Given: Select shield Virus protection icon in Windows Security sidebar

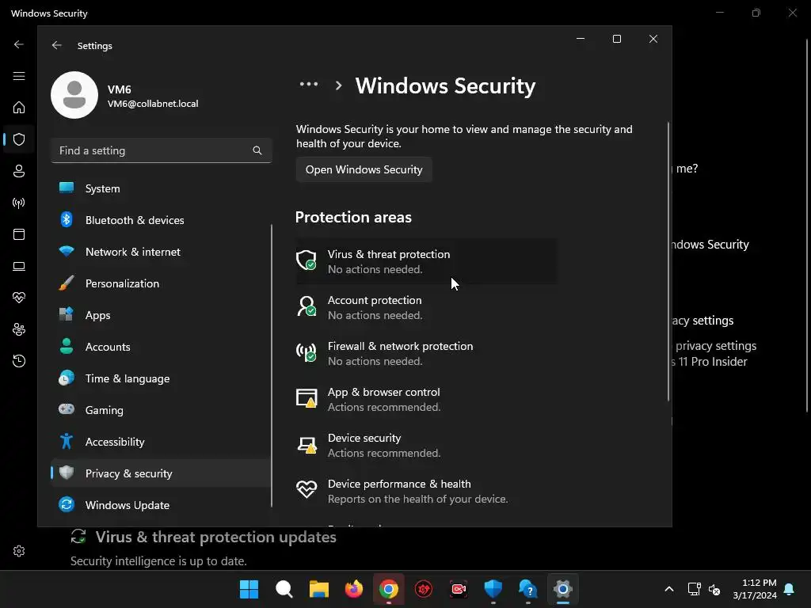Looking at the screenshot, I should (19, 139).
